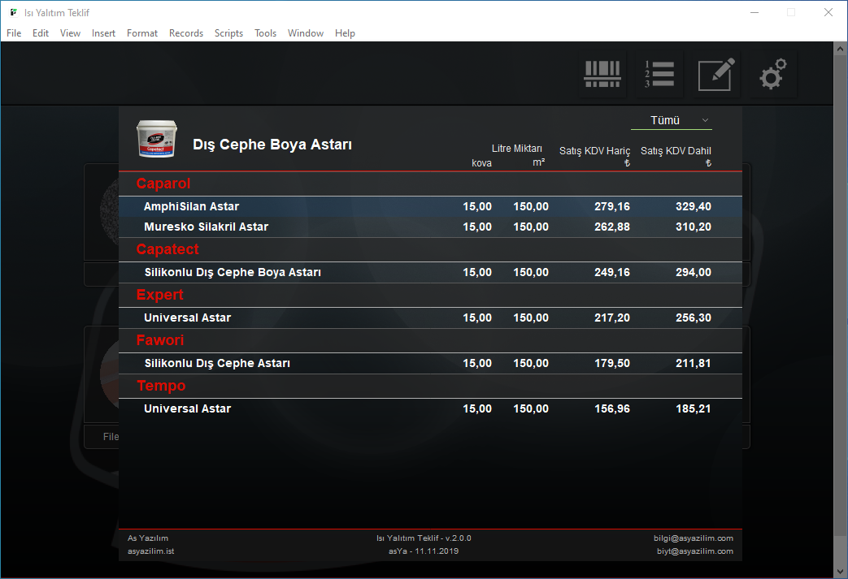Screen dimensions: 848x579
Task: Open the Tümü filter dropdown
Action: [671, 120]
